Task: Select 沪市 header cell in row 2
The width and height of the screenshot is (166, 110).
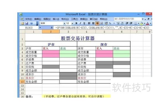Action: tap(51, 44)
